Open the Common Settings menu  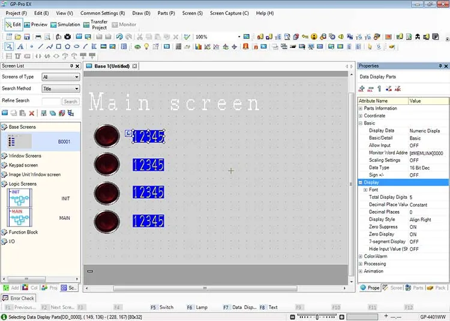pos(103,13)
